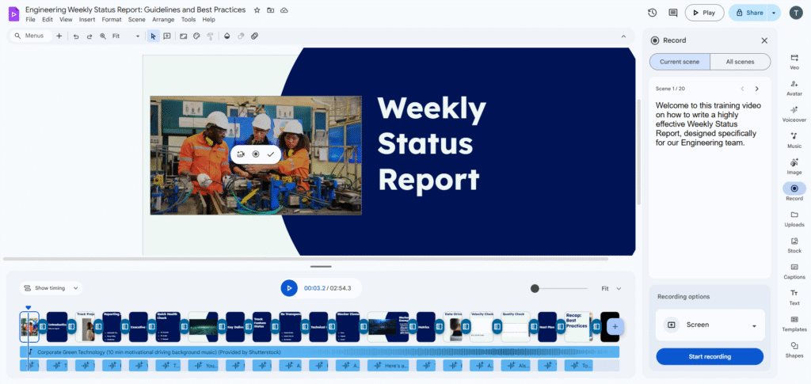The image size is (811, 384).
Task: Toggle Show timing on the timeline
Action: (51, 288)
